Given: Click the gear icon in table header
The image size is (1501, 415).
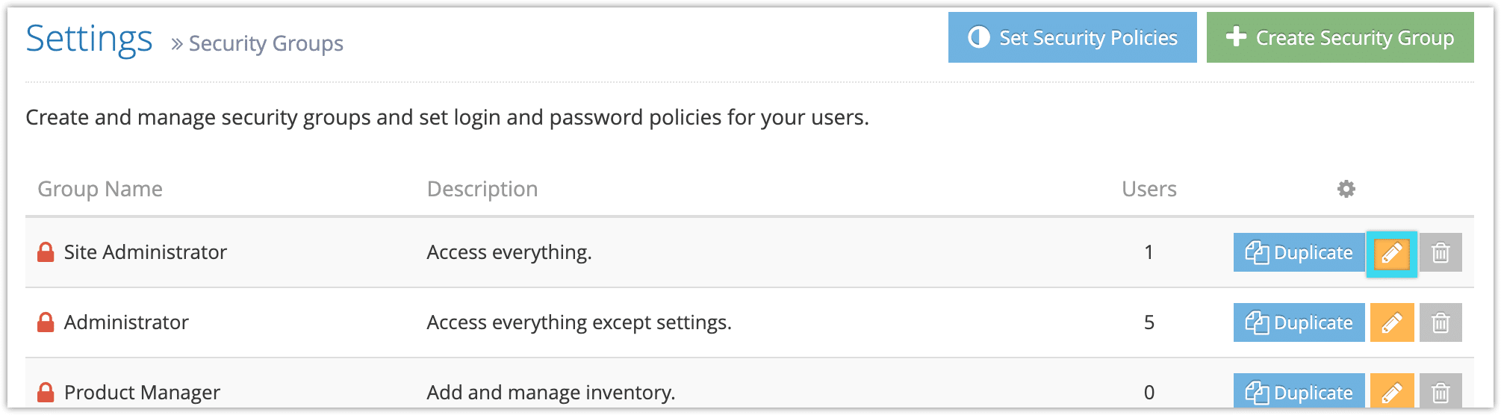Looking at the screenshot, I should tap(1346, 189).
